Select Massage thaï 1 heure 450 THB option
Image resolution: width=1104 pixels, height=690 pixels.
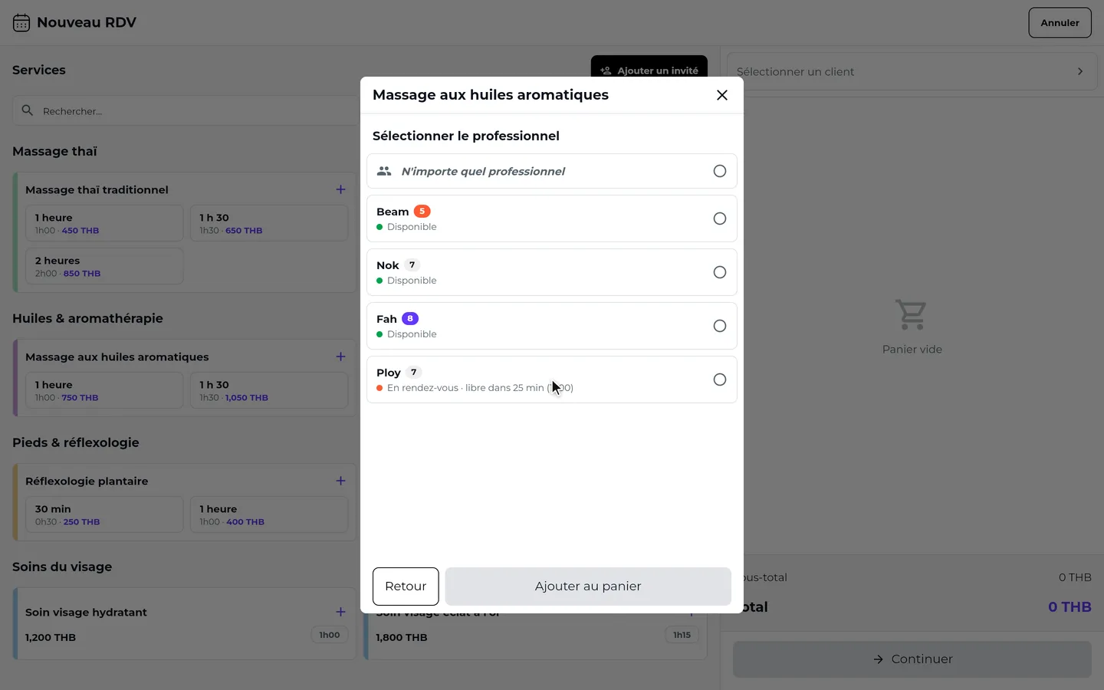click(x=104, y=223)
